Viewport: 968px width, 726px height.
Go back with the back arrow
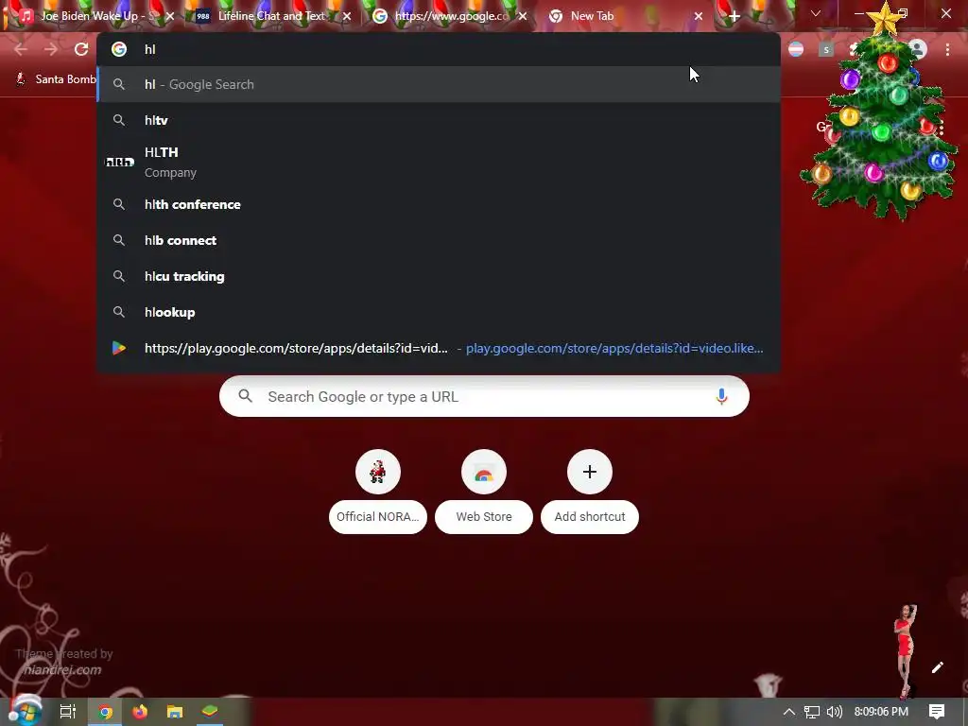(x=21, y=49)
